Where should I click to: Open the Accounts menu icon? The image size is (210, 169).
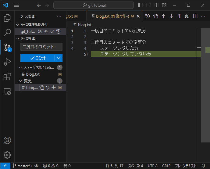7,140
